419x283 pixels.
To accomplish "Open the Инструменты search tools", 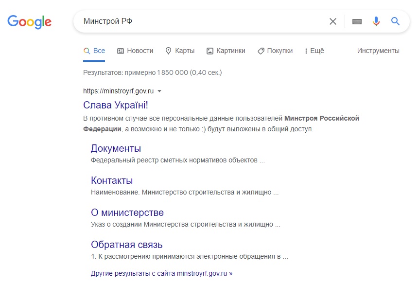I will pos(378,51).
